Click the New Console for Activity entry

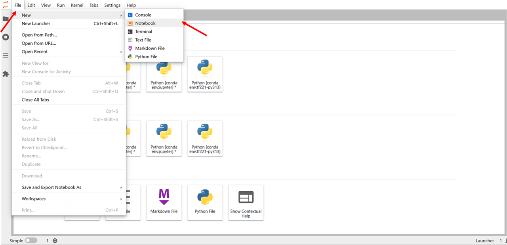(69, 72)
